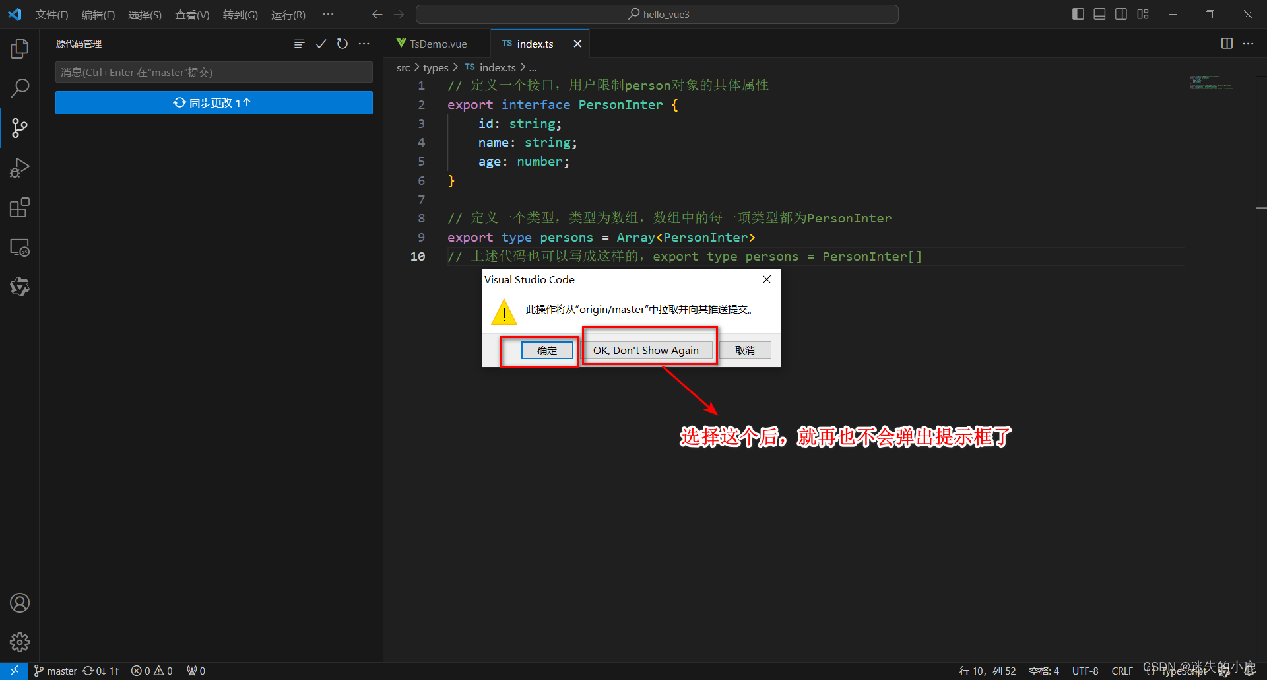
Task: Click the hello_vue3 command center search
Action: tap(657, 14)
